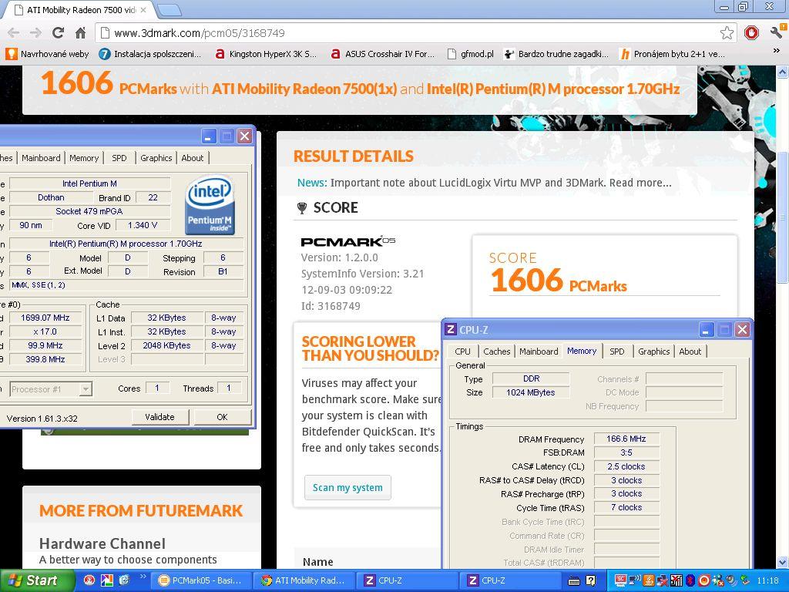Click Validate in left CPU-Z window

[160, 417]
